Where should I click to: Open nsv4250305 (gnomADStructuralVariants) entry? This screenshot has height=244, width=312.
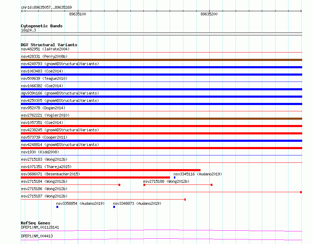pyautogui.click(x=60, y=100)
